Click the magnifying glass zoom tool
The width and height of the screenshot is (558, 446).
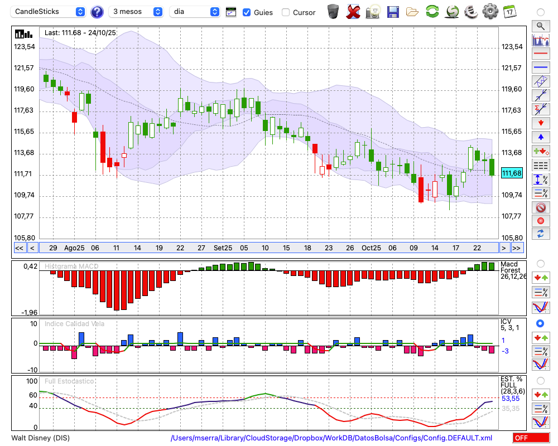(x=540, y=26)
